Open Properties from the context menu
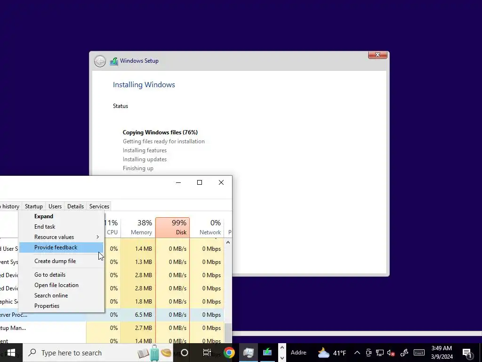Screen dimensions: 482x362 61,305
